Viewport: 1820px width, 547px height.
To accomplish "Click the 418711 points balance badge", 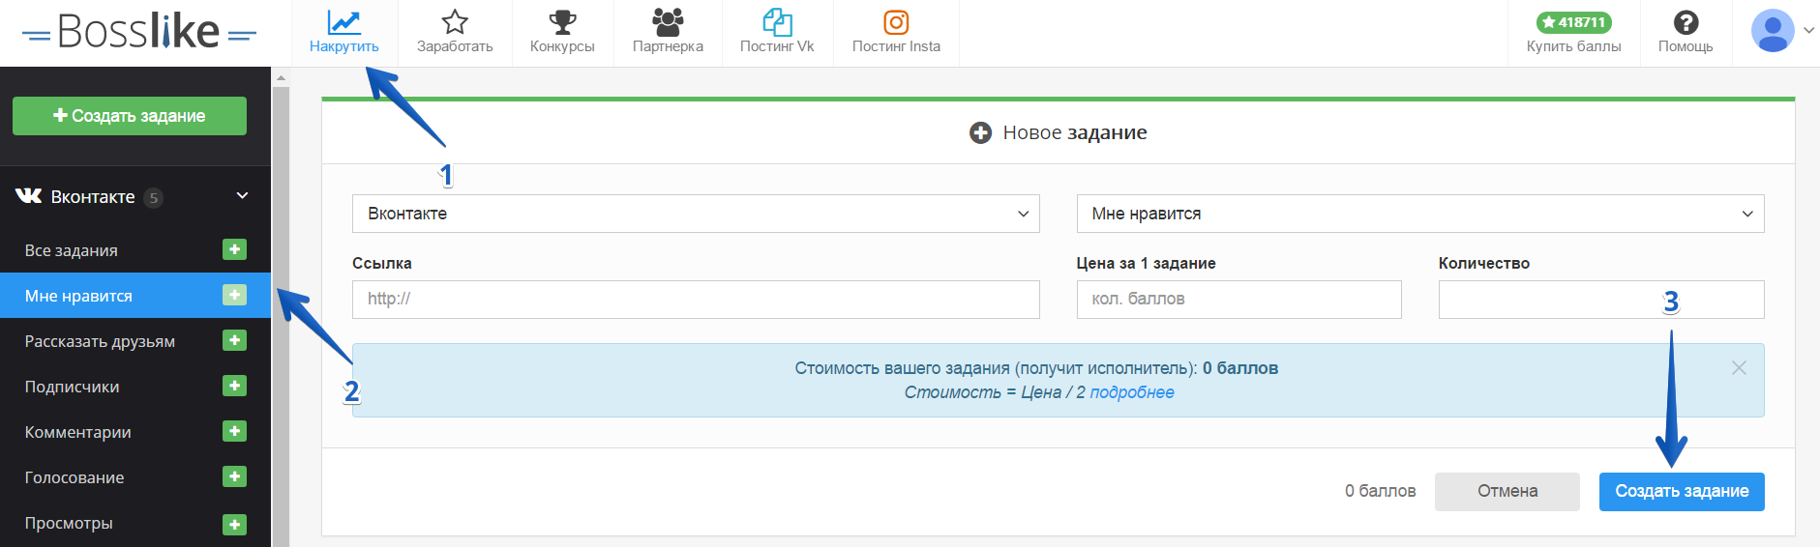I will click(x=1574, y=22).
